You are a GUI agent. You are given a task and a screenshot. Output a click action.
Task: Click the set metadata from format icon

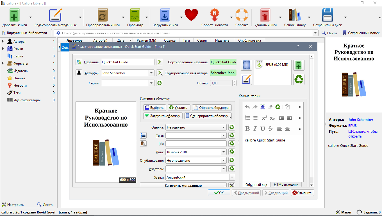[x=246, y=79]
